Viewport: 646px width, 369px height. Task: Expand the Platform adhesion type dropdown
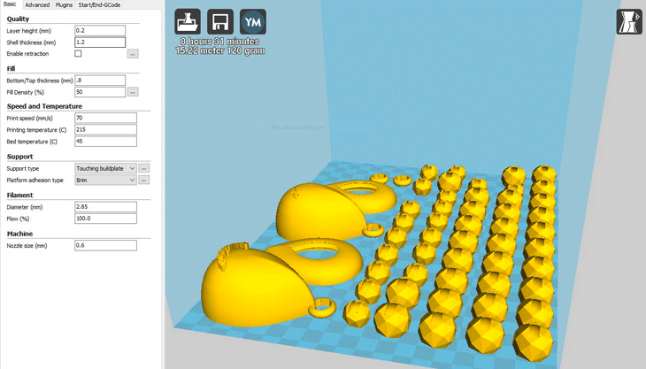(105, 180)
